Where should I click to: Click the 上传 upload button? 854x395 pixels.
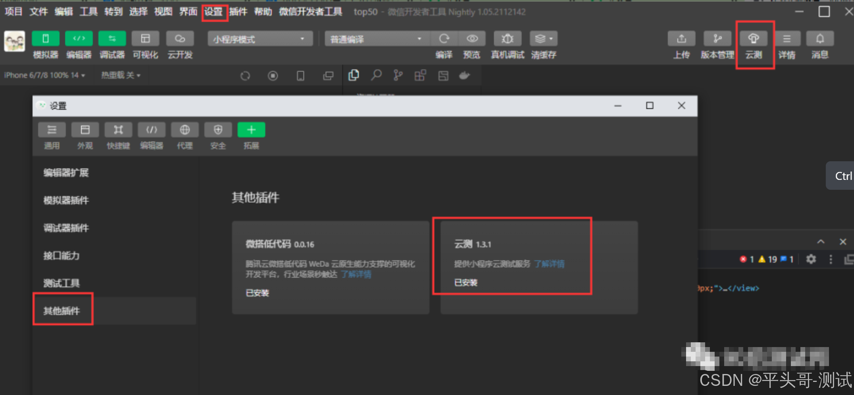(681, 39)
